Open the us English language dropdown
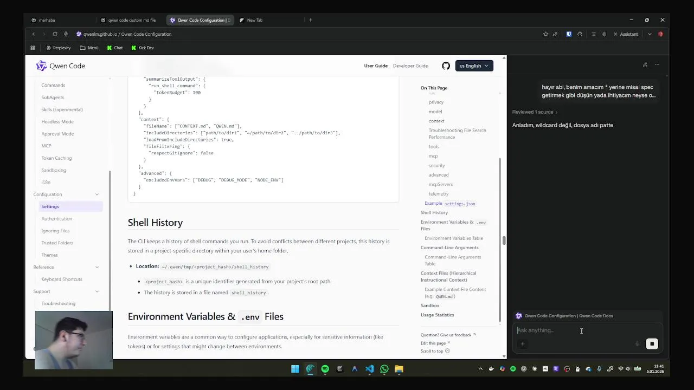 coord(474,66)
